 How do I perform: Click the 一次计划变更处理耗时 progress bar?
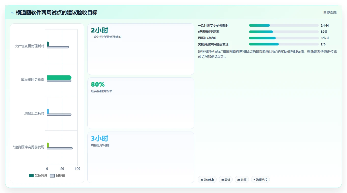tap(284, 25)
